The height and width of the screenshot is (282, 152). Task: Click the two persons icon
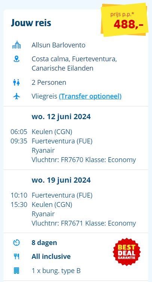pyautogui.click(x=16, y=83)
